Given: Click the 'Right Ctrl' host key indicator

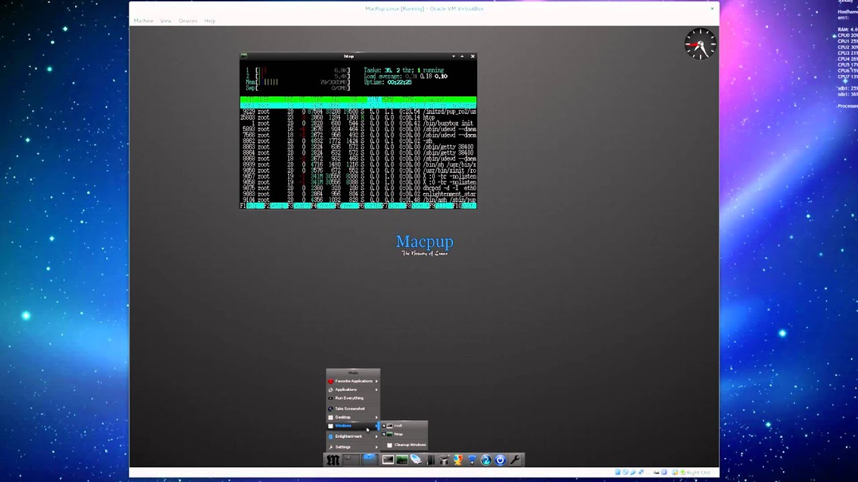Looking at the screenshot, I should tap(698, 473).
